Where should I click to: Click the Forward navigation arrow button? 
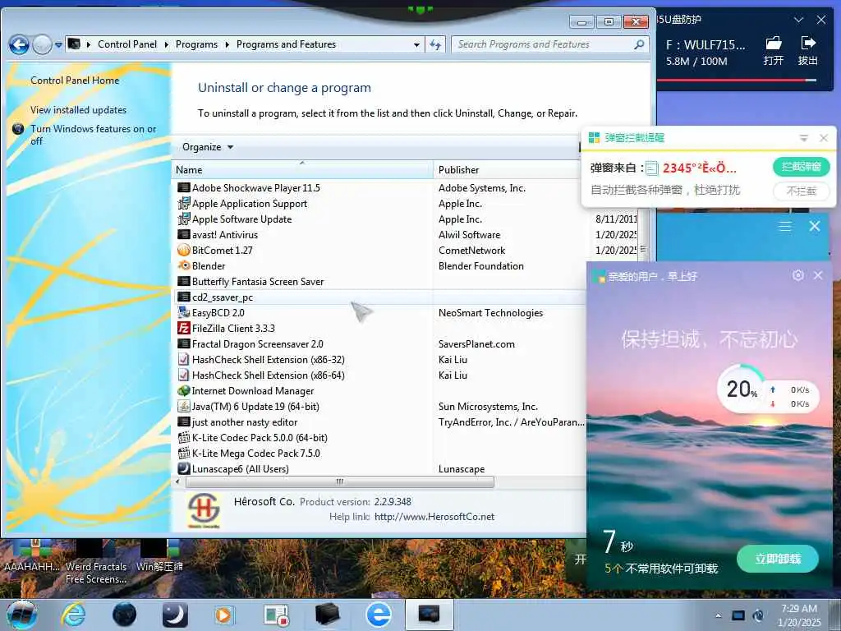pos(42,44)
